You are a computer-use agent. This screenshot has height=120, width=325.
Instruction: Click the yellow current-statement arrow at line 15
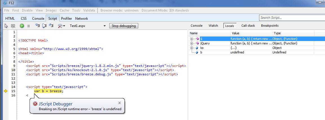6,91
